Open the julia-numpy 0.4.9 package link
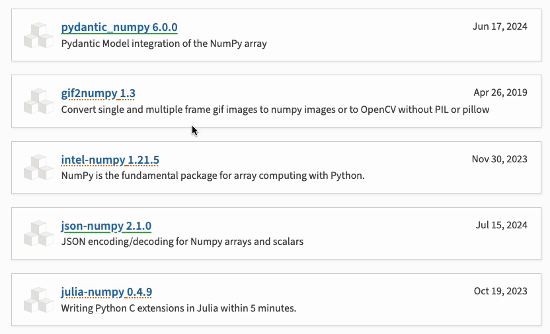The image size is (550, 334). pyautogui.click(x=106, y=292)
